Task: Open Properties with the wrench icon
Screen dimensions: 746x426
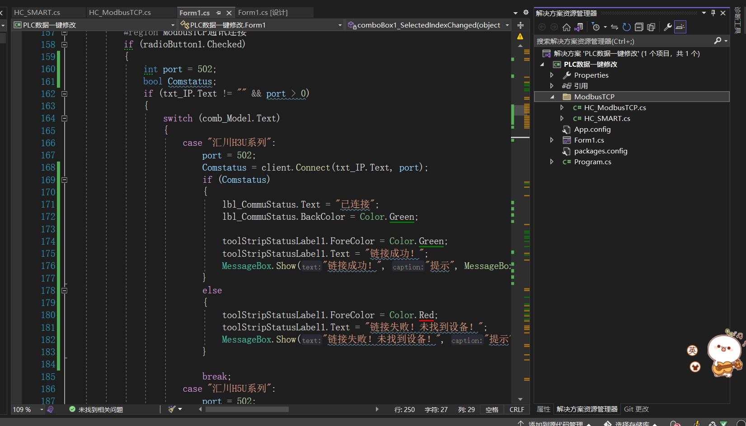Action: point(667,27)
